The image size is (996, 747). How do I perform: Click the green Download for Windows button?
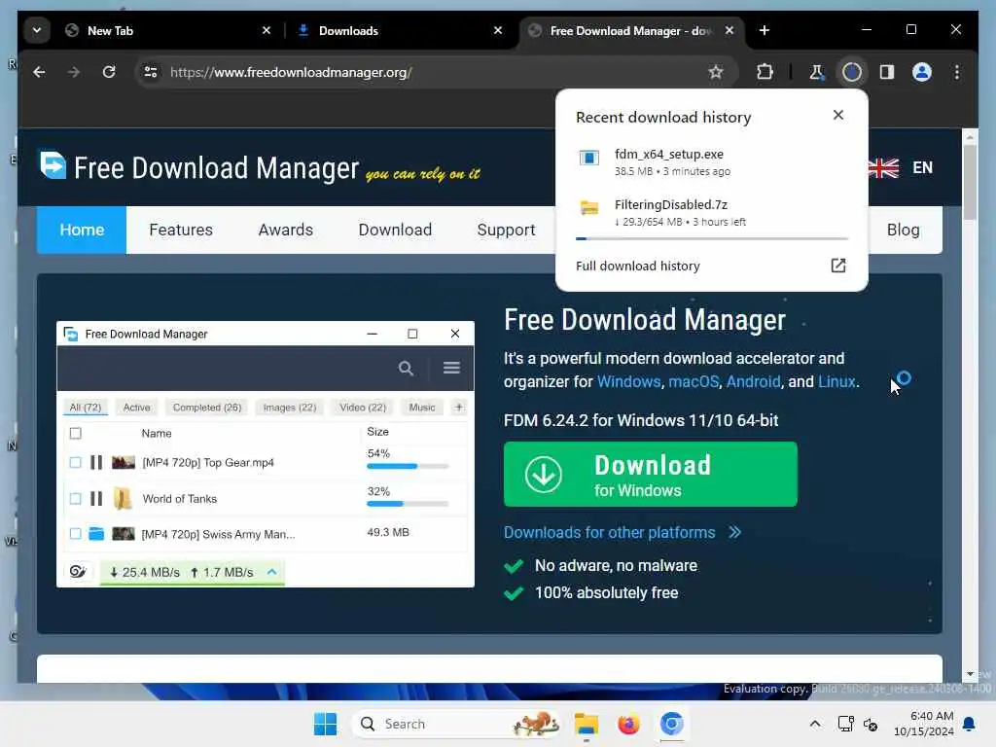[x=651, y=475]
